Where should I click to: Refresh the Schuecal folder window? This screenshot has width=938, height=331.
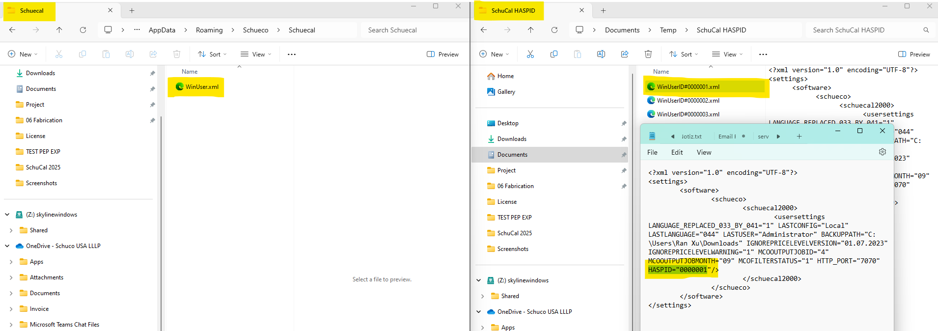pos(83,30)
